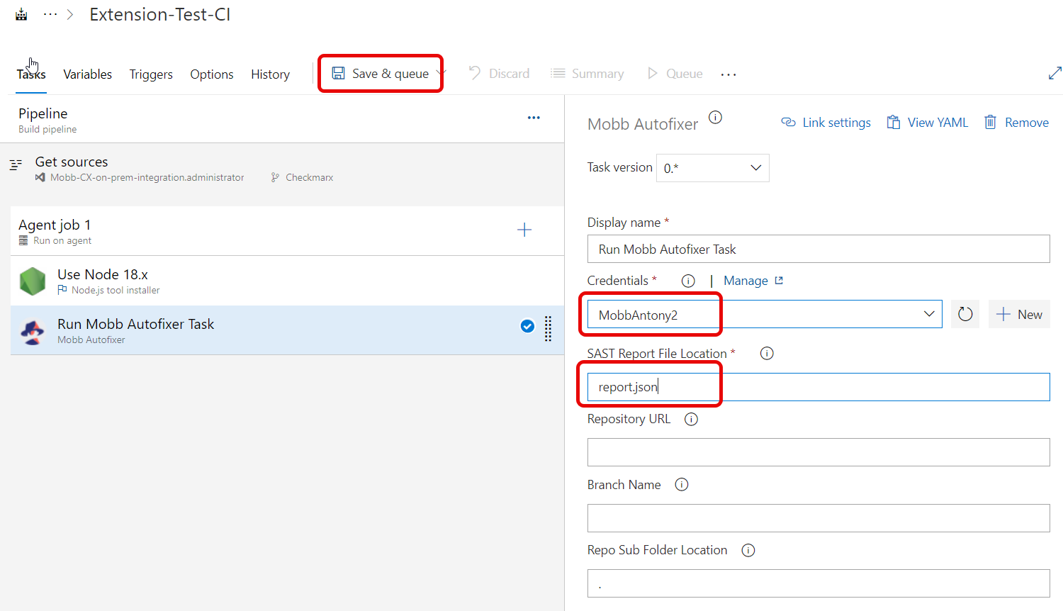The image size is (1063, 611).
Task: Click the info icon beside Repository URL
Action: (x=691, y=419)
